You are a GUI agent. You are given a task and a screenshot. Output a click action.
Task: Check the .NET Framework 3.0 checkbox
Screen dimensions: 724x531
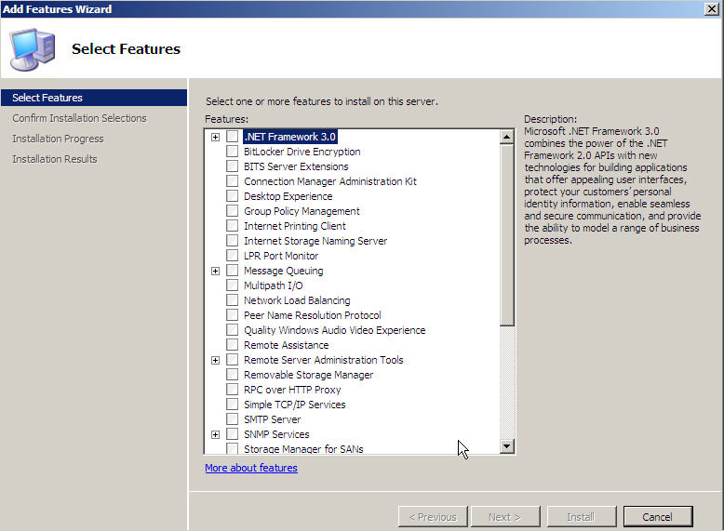tap(233, 137)
